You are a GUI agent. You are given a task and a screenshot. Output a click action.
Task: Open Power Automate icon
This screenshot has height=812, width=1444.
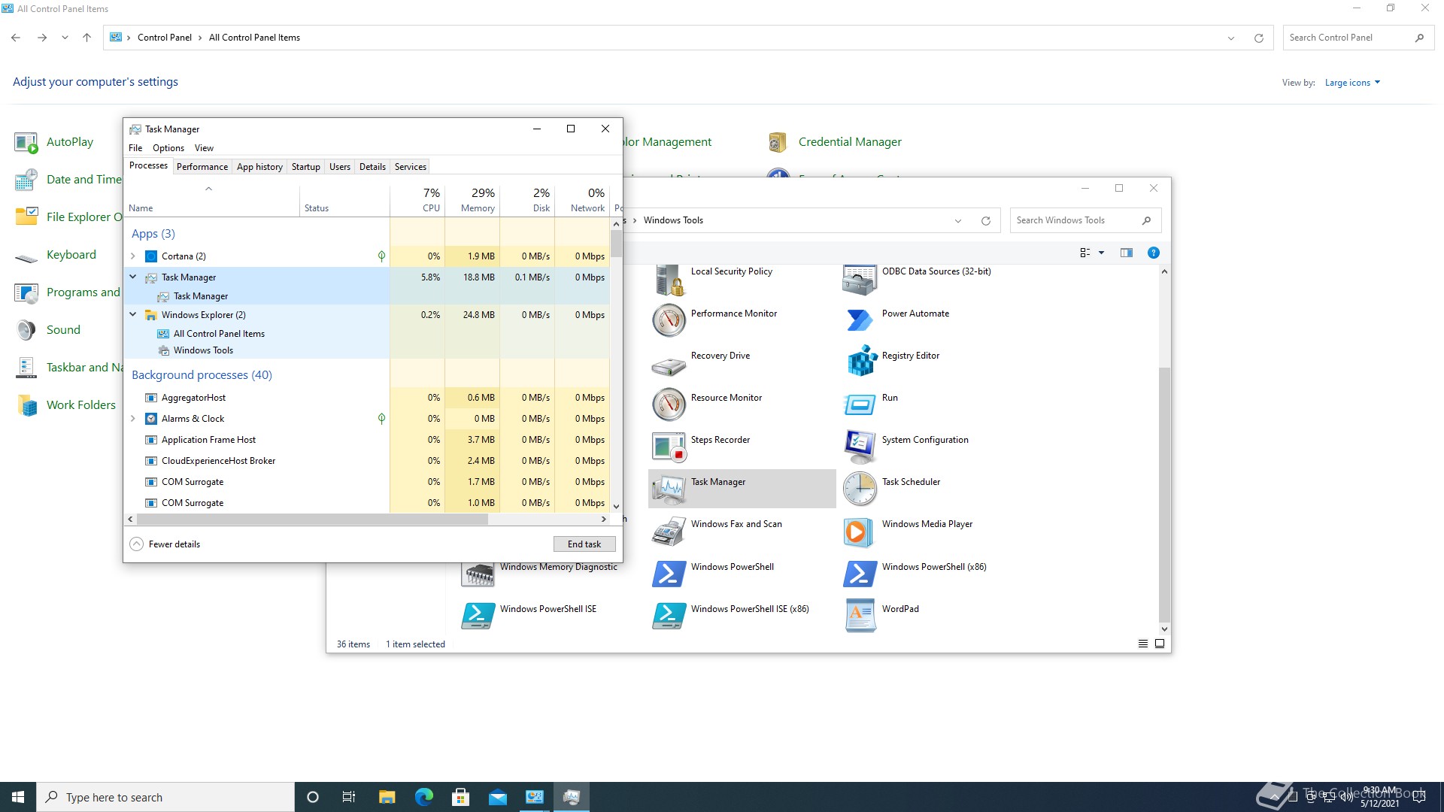coord(860,321)
